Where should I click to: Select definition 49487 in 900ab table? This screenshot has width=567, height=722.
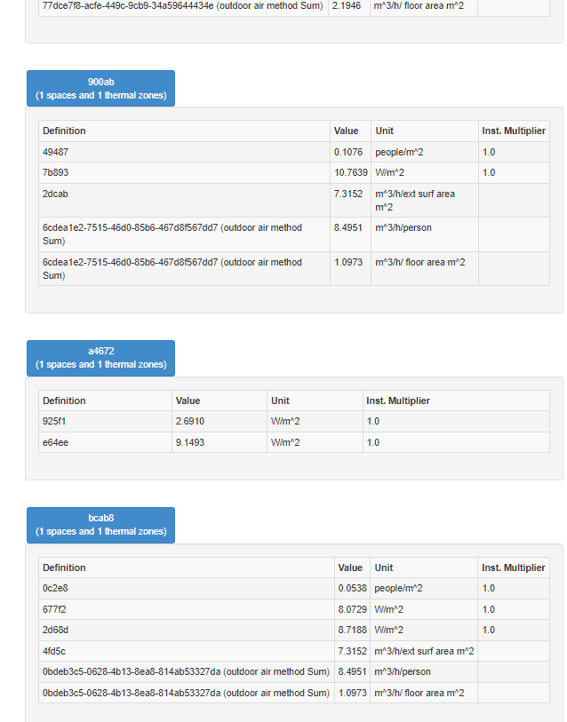click(184, 152)
